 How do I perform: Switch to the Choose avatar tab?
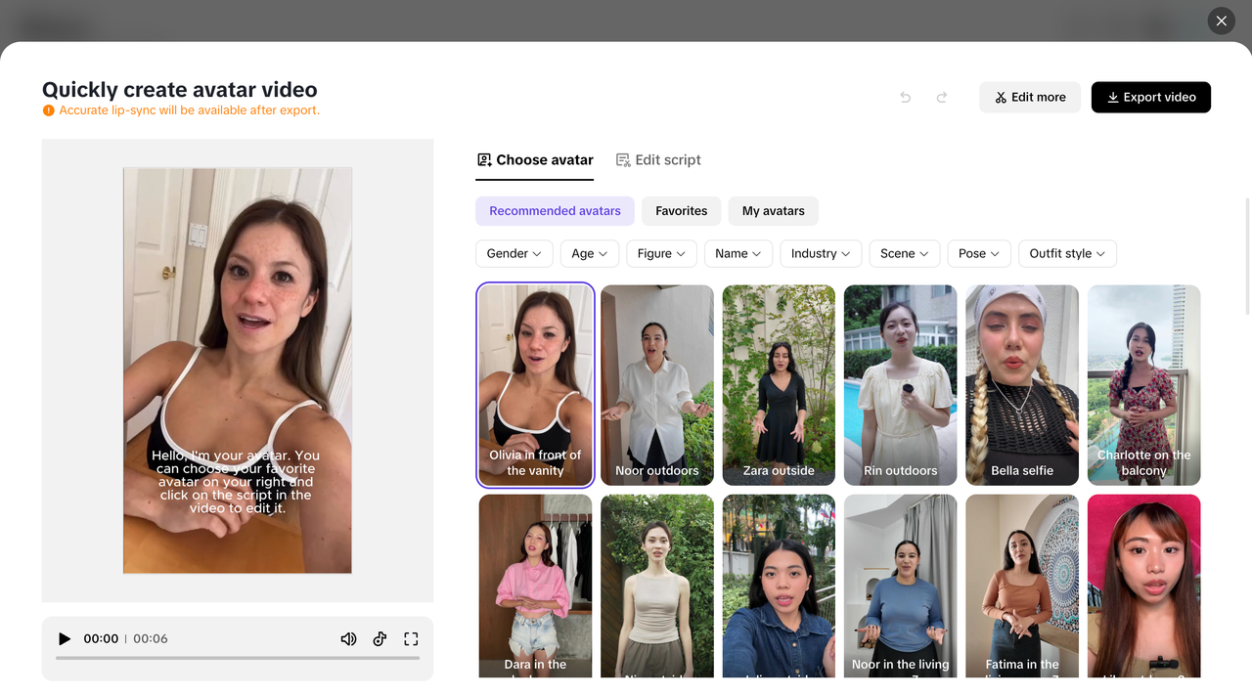(534, 159)
